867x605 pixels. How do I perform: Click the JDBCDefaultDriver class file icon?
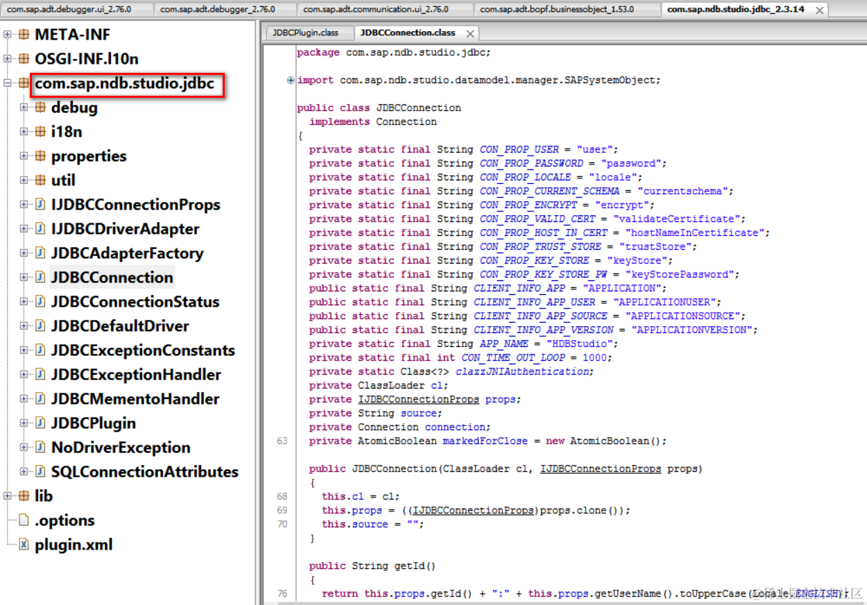[40, 326]
